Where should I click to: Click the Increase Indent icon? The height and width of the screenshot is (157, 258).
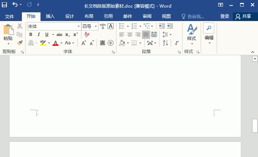click(x=170, y=26)
